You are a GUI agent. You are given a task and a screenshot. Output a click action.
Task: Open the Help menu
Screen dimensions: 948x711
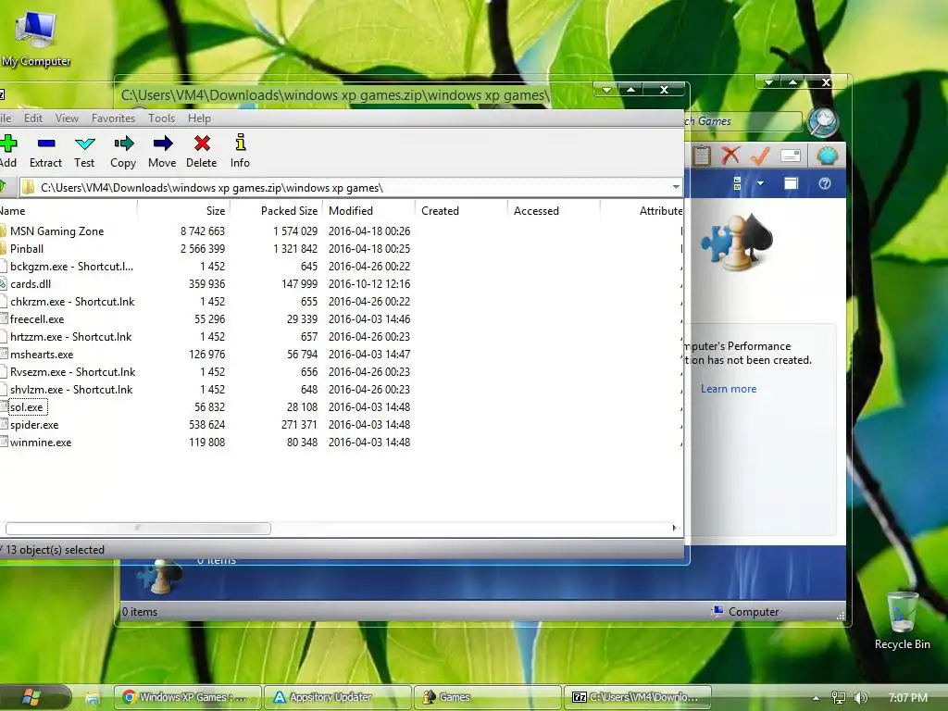coord(200,118)
